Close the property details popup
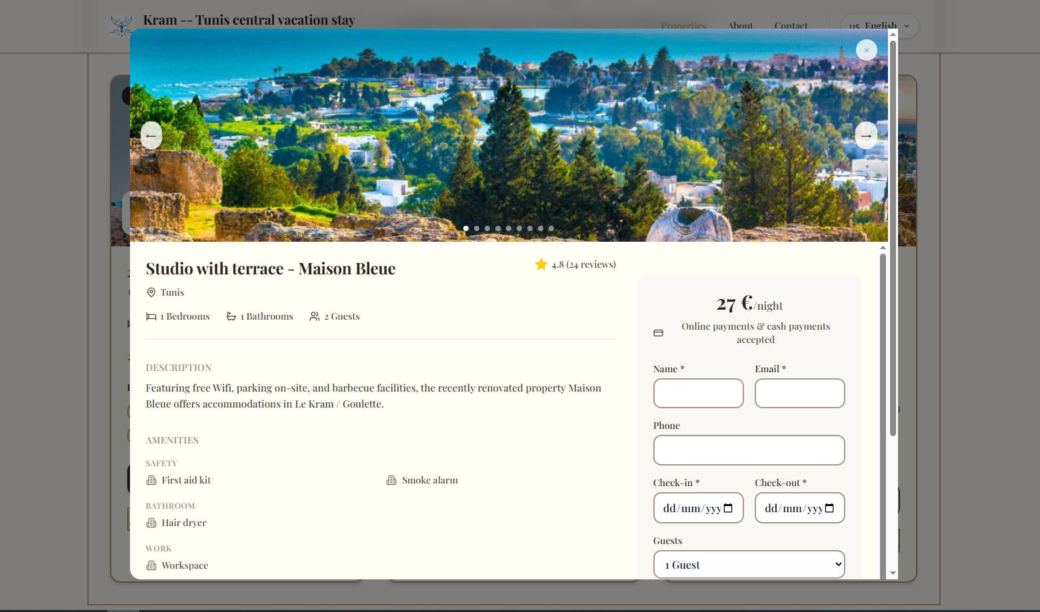1040x612 pixels. tap(866, 50)
